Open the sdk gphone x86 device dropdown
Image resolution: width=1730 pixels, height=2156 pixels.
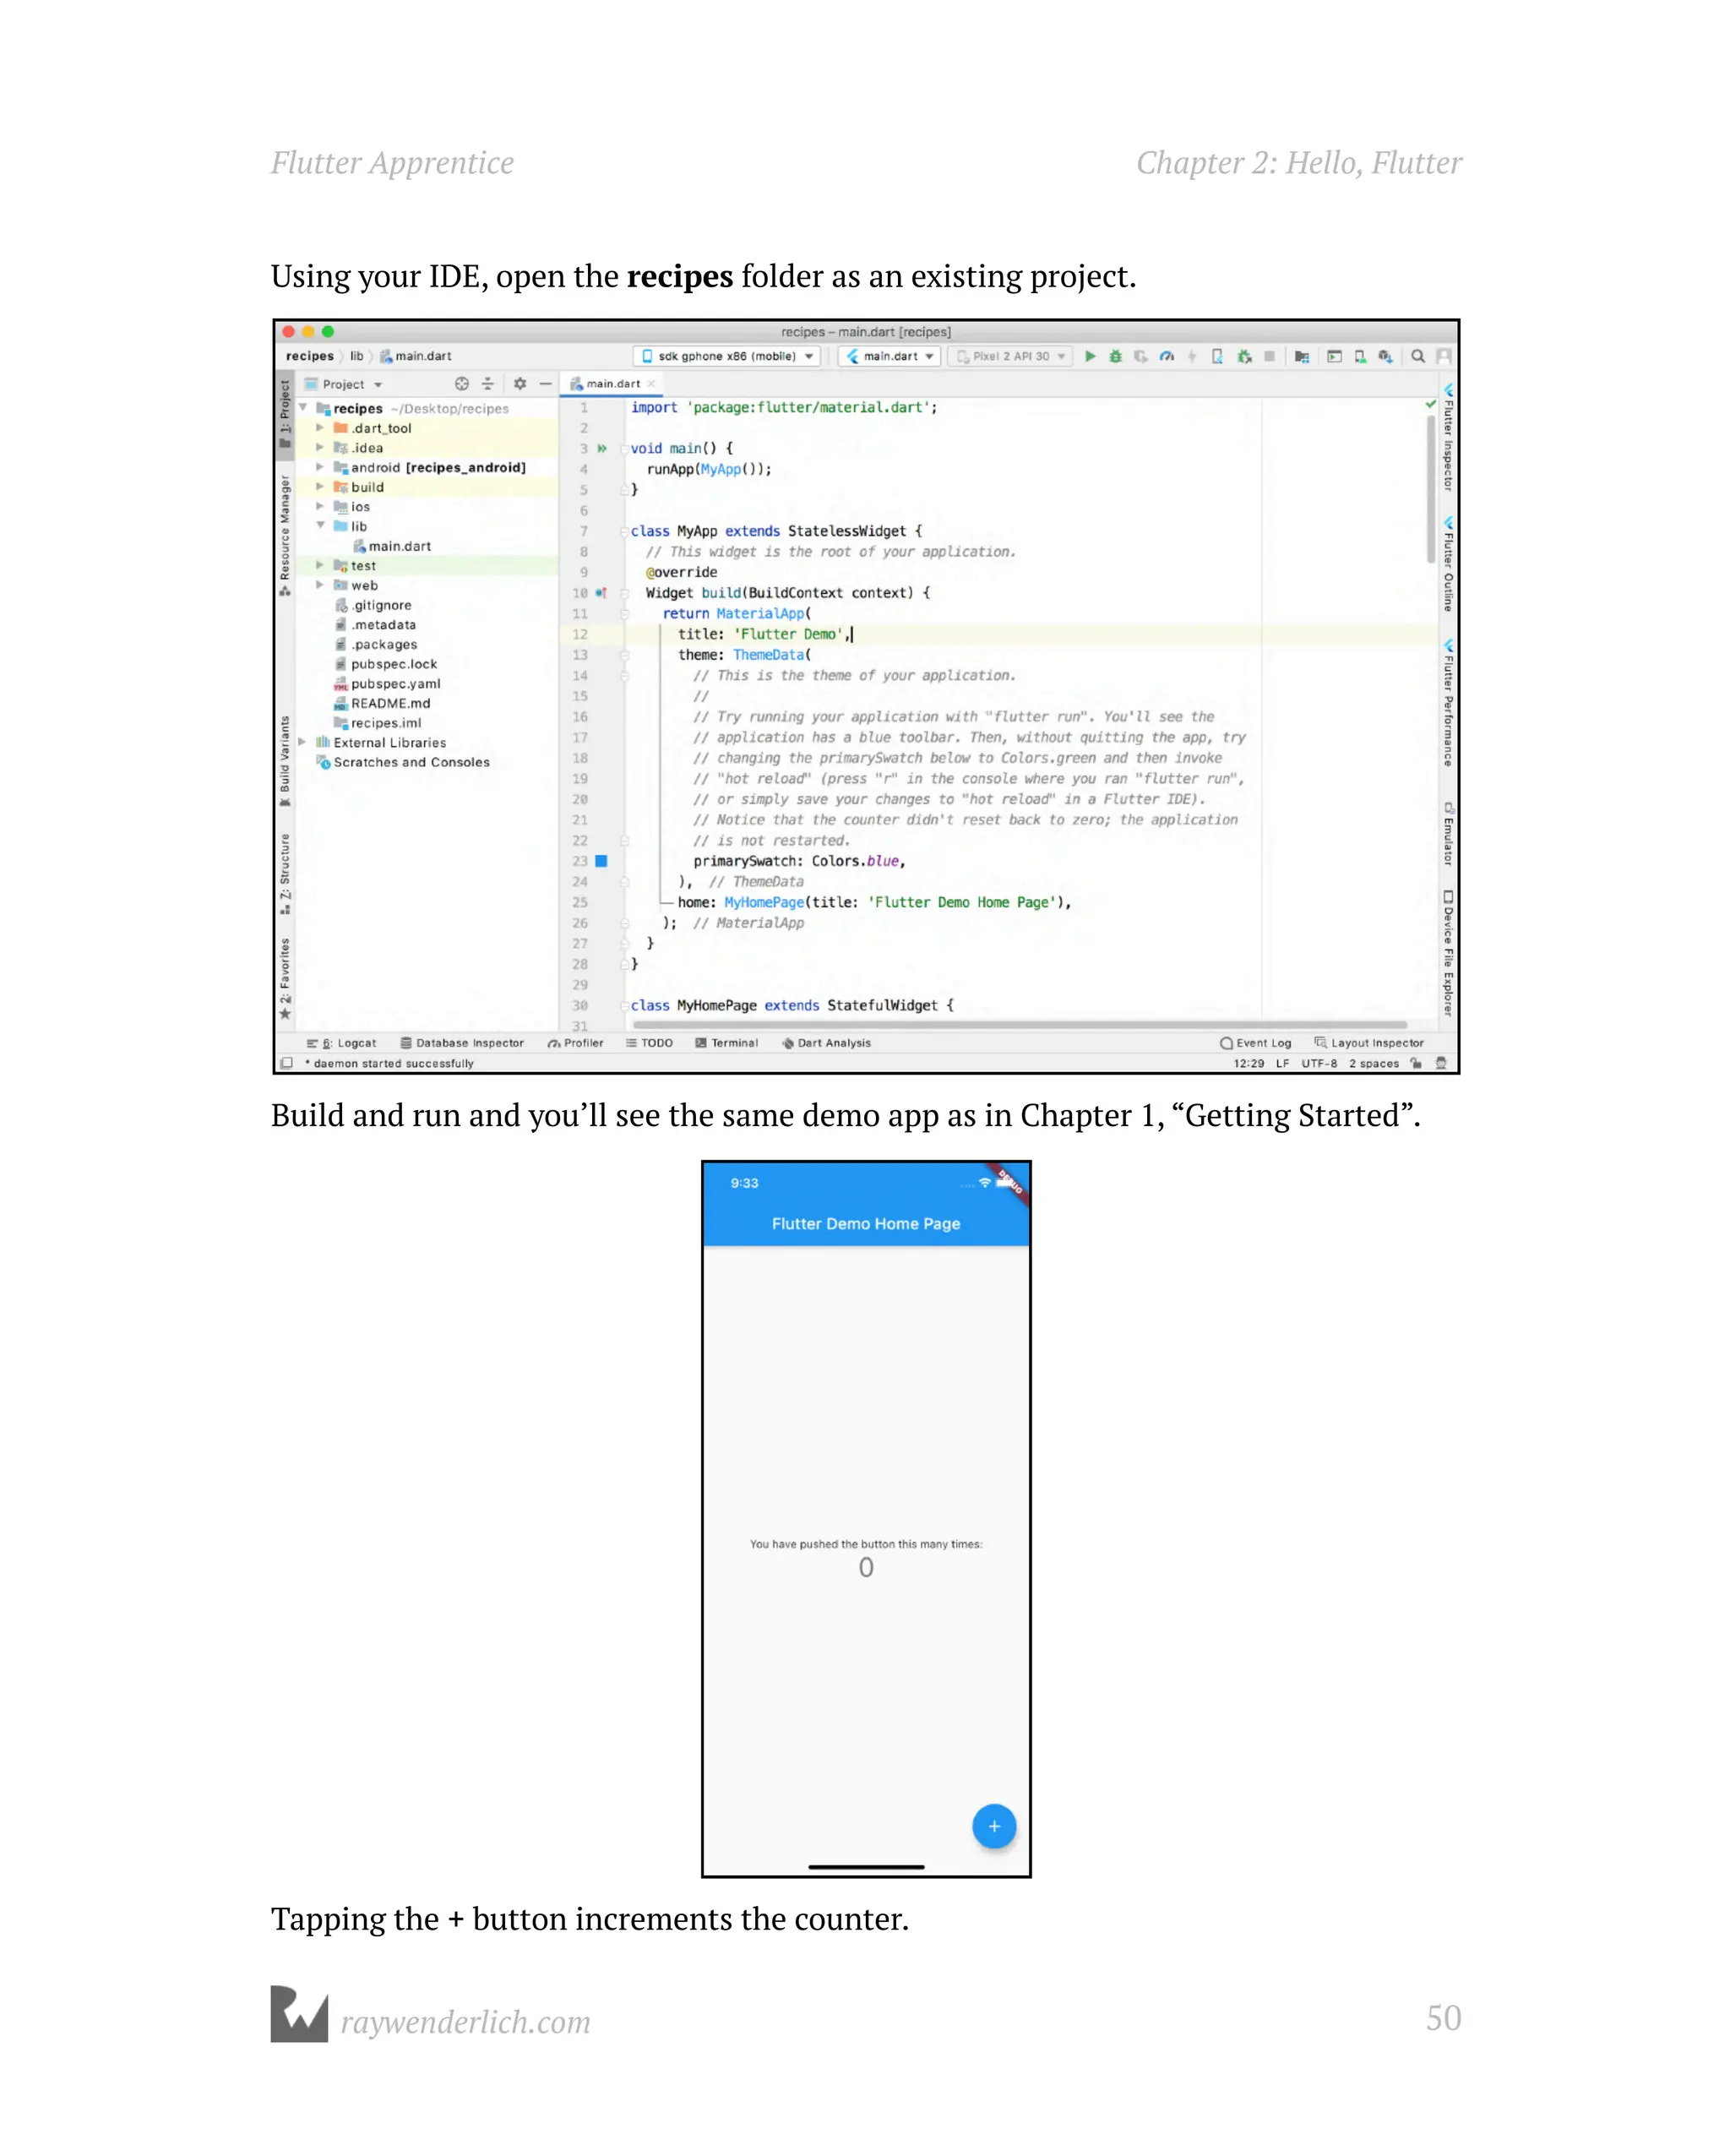727,356
